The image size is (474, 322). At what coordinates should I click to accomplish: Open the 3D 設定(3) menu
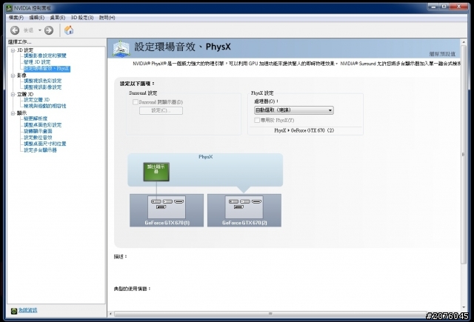[x=82, y=18]
